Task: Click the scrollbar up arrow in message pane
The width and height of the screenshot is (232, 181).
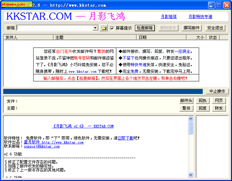Action: pos(190,119)
